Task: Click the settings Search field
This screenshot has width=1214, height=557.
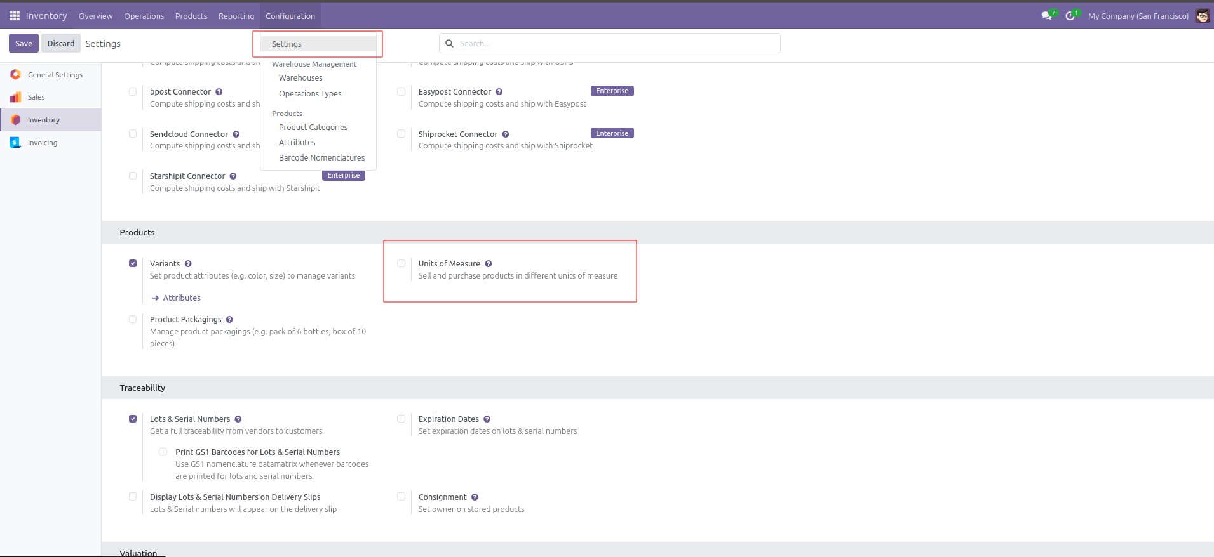Action: [x=610, y=43]
